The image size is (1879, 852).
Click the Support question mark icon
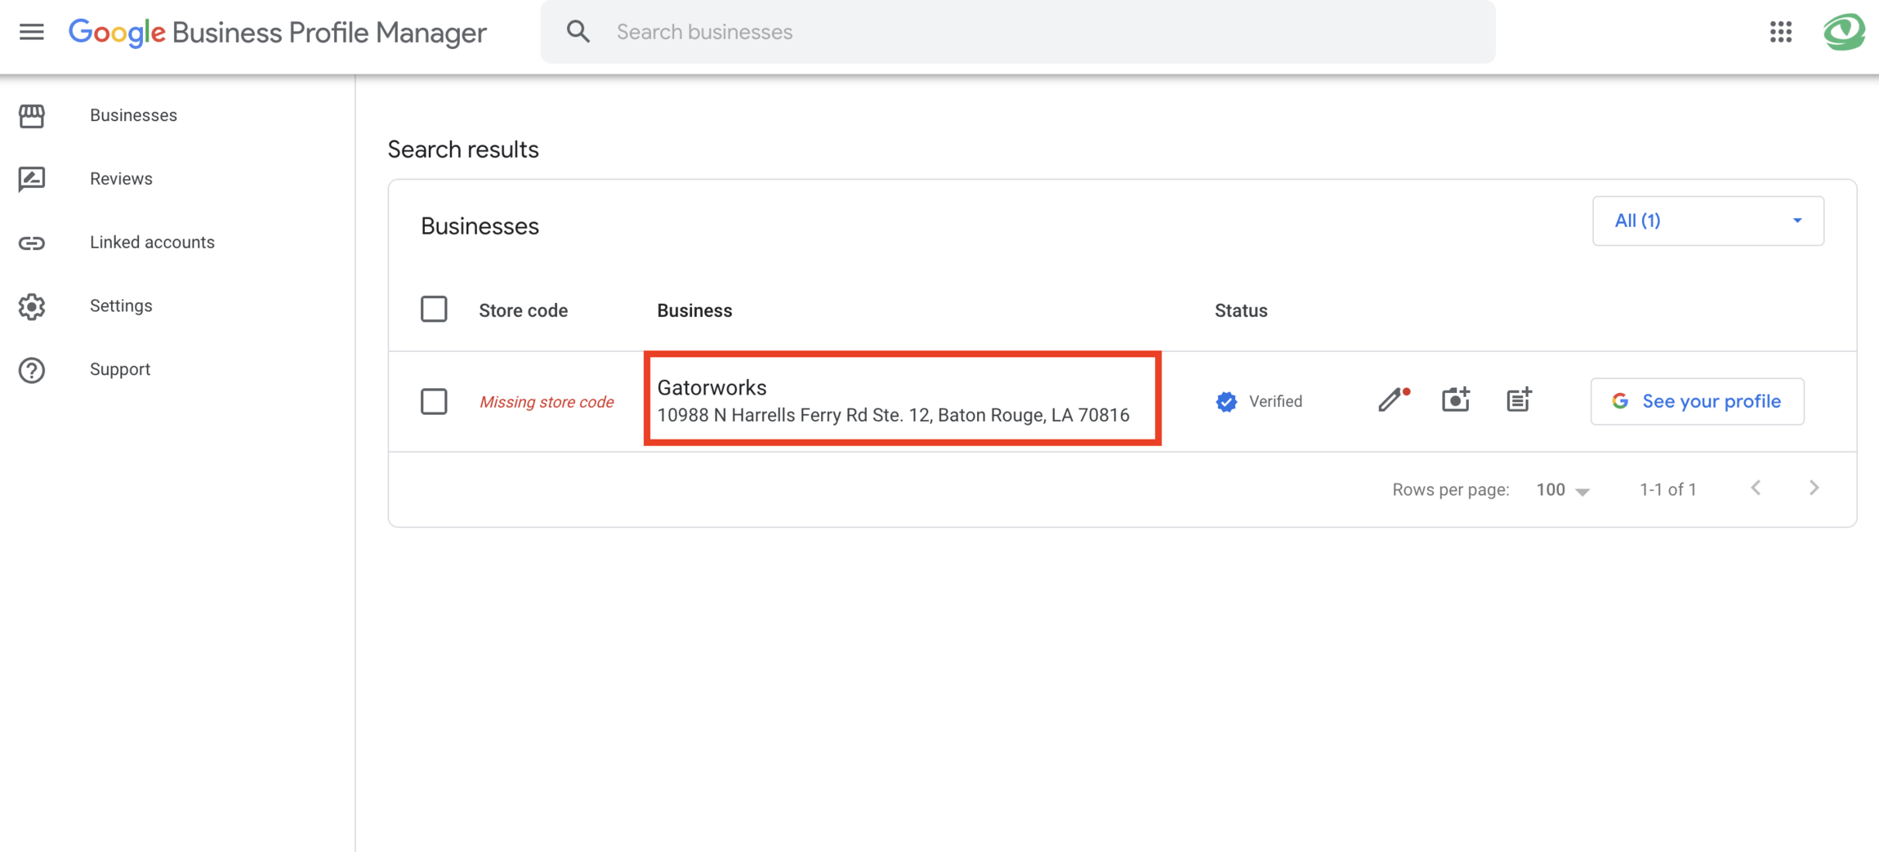pyautogui.click(x=32, y=370)
